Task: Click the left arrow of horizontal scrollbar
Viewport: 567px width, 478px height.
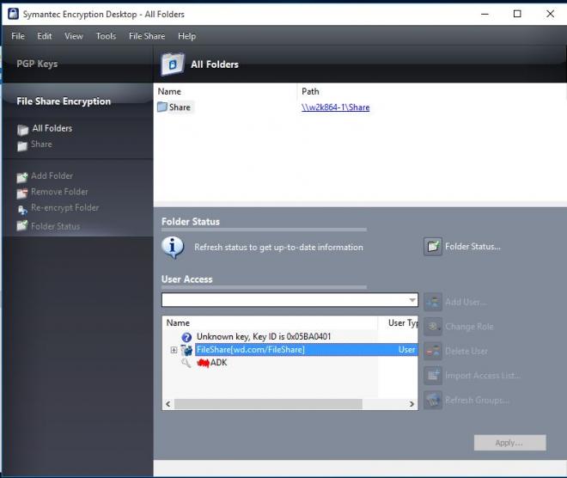Action: tap(168, 404)
